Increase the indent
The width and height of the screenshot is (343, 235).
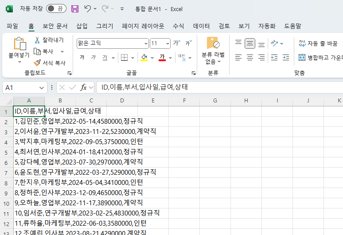[286, 58]
